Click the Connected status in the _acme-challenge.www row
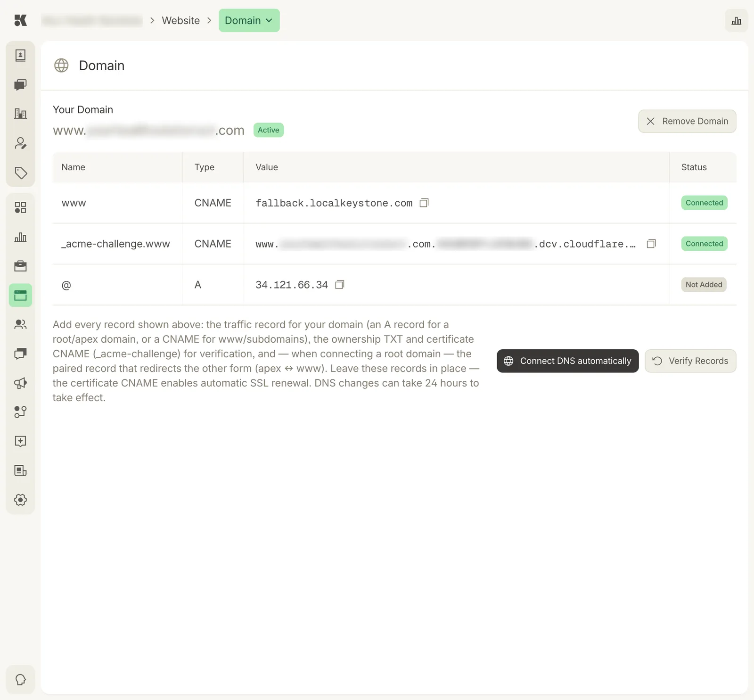The width and height of the screenshot is (754, 700). 704,244
